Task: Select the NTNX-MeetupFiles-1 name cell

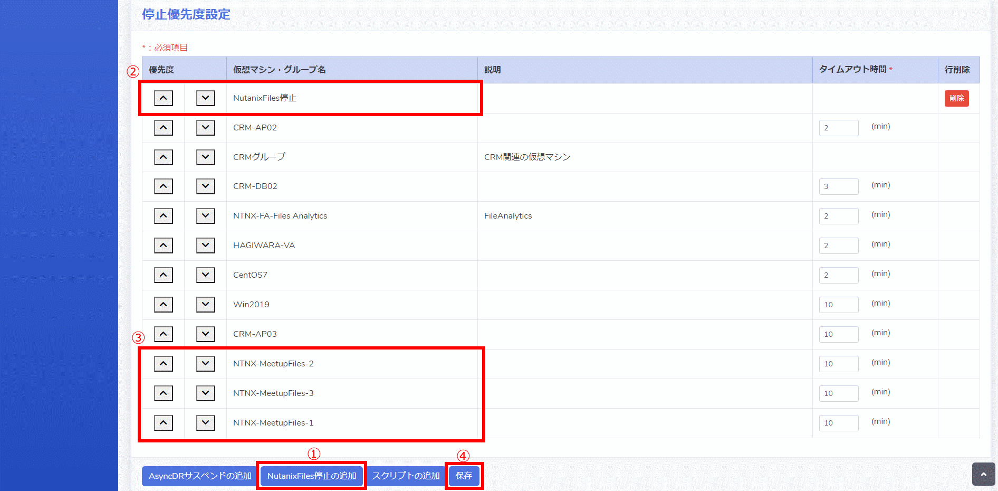Action: tap(352, 423)
